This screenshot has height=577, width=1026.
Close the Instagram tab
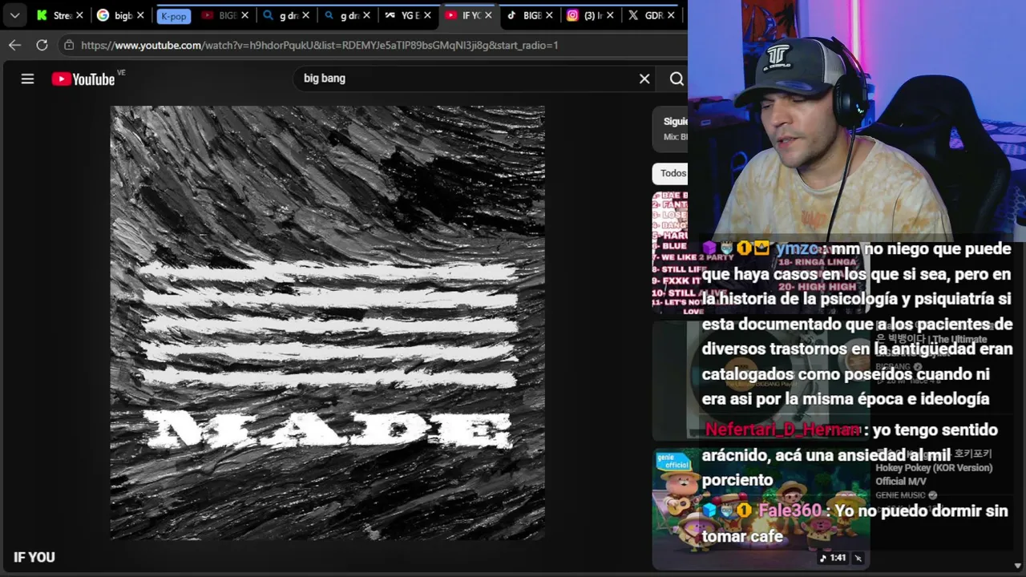(610, 15)
